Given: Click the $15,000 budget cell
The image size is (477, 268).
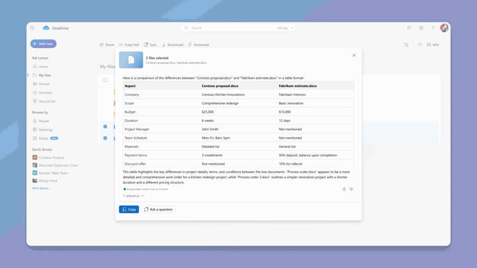Looking at the screenshot, I should click(285, 112).
